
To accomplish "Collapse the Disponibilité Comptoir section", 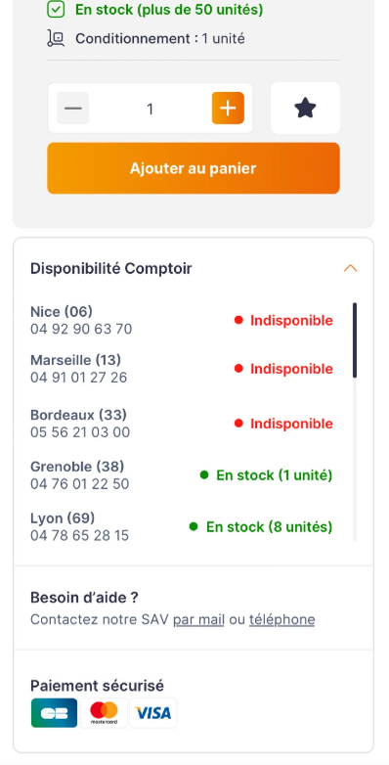I will coord(351,268).
